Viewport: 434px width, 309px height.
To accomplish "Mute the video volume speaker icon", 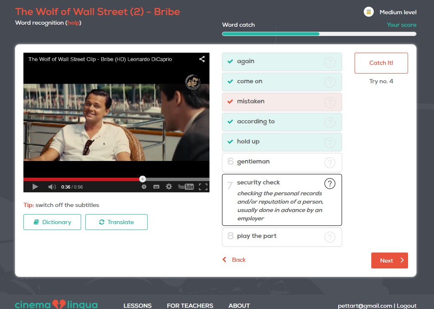I will tap(52, 187).
